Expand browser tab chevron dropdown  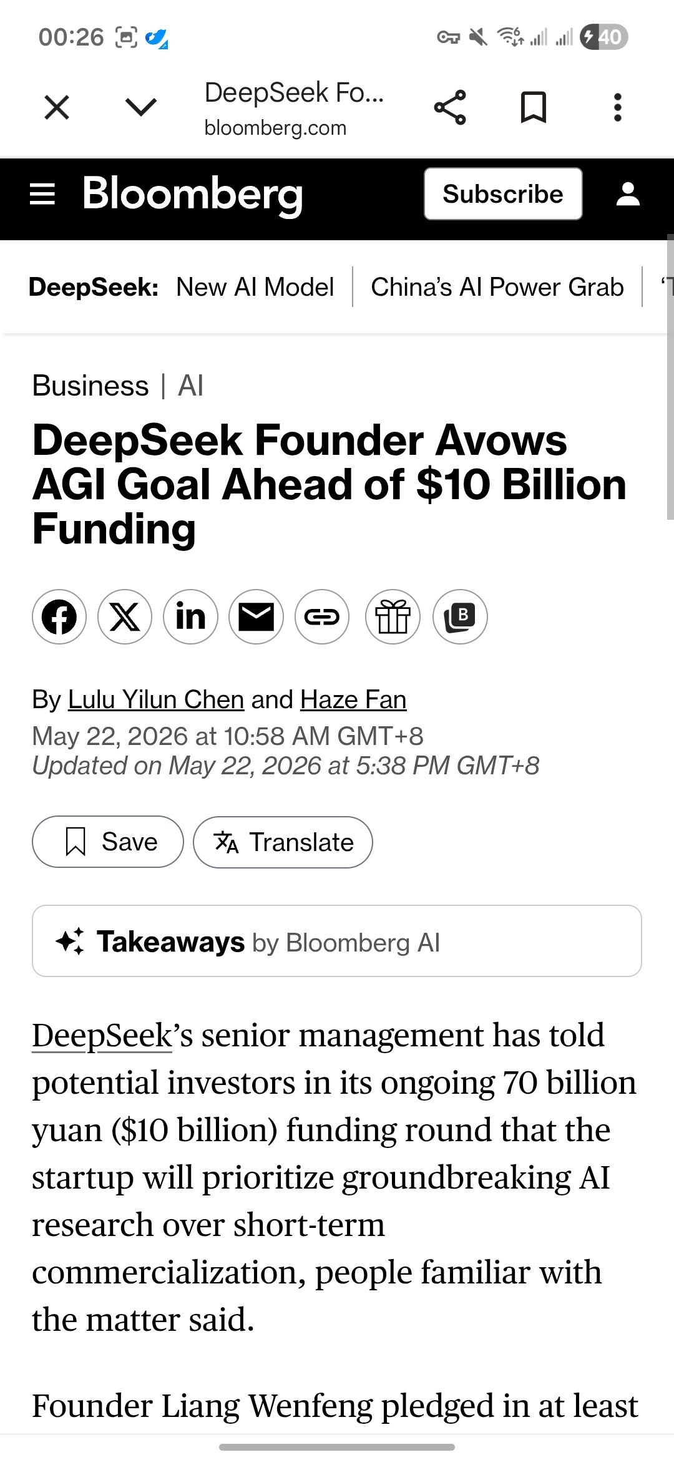pyautogui.click(x=141, y=107)
